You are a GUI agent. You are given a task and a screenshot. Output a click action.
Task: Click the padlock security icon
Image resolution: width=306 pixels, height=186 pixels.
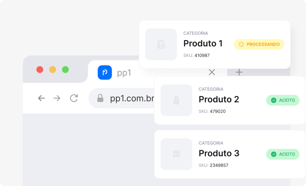100,98
